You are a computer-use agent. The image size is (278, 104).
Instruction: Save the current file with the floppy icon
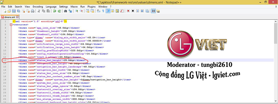[x=14, y=11]
